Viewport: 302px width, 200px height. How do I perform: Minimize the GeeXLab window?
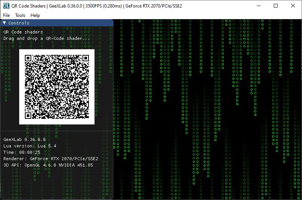[259, 6]
